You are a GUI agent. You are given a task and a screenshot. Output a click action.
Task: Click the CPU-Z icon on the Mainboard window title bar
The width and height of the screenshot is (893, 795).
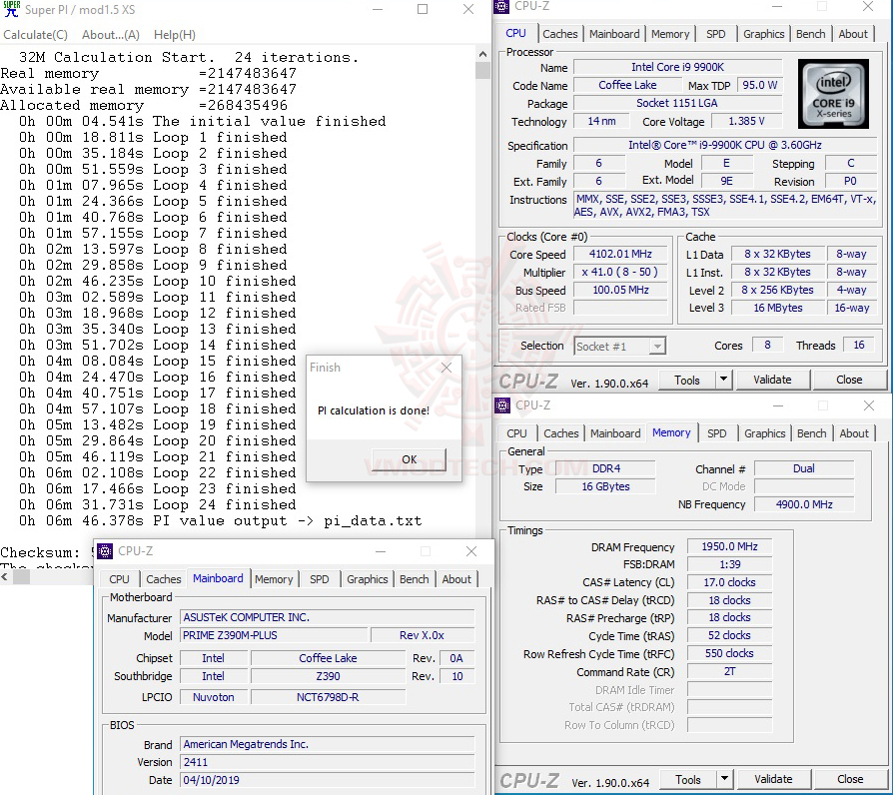click(x=103, y=551)
